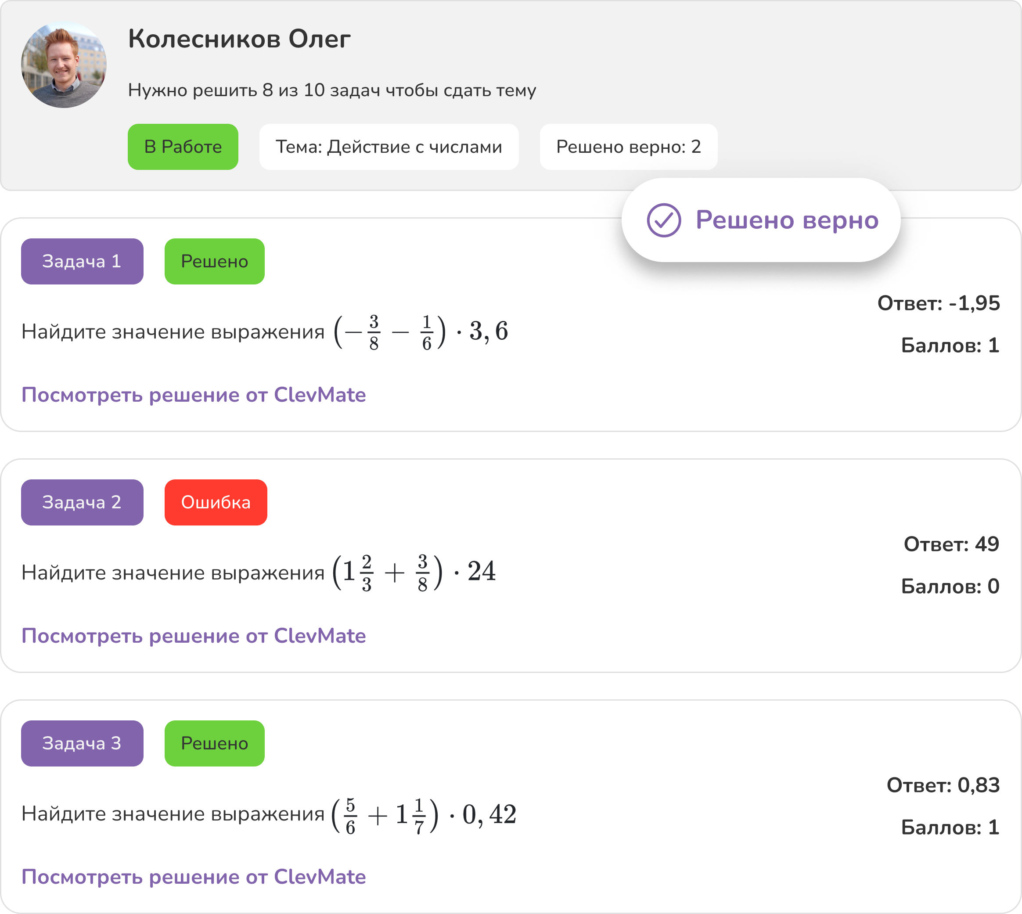Click the student name Колесников Олег
Image resolution: width=1022 pixels, height=914 pixels.
click(239, 39)
